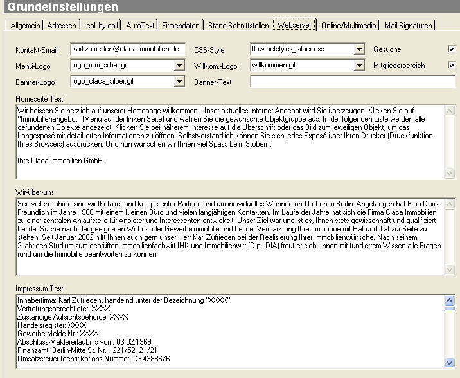Viewport: 460px width, 378px height.
Task: Go to the Firmendaten tab
Action: [181, 26]
